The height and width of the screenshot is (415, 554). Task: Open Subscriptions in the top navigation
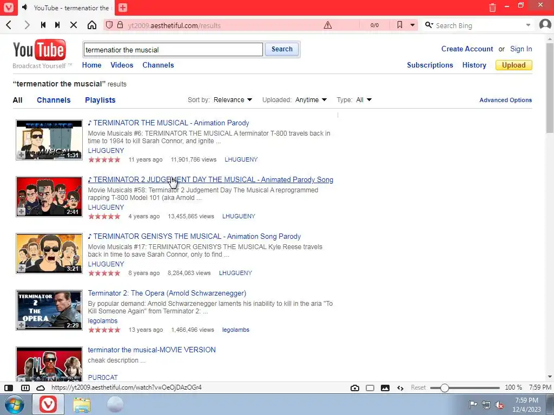(430, 65)
